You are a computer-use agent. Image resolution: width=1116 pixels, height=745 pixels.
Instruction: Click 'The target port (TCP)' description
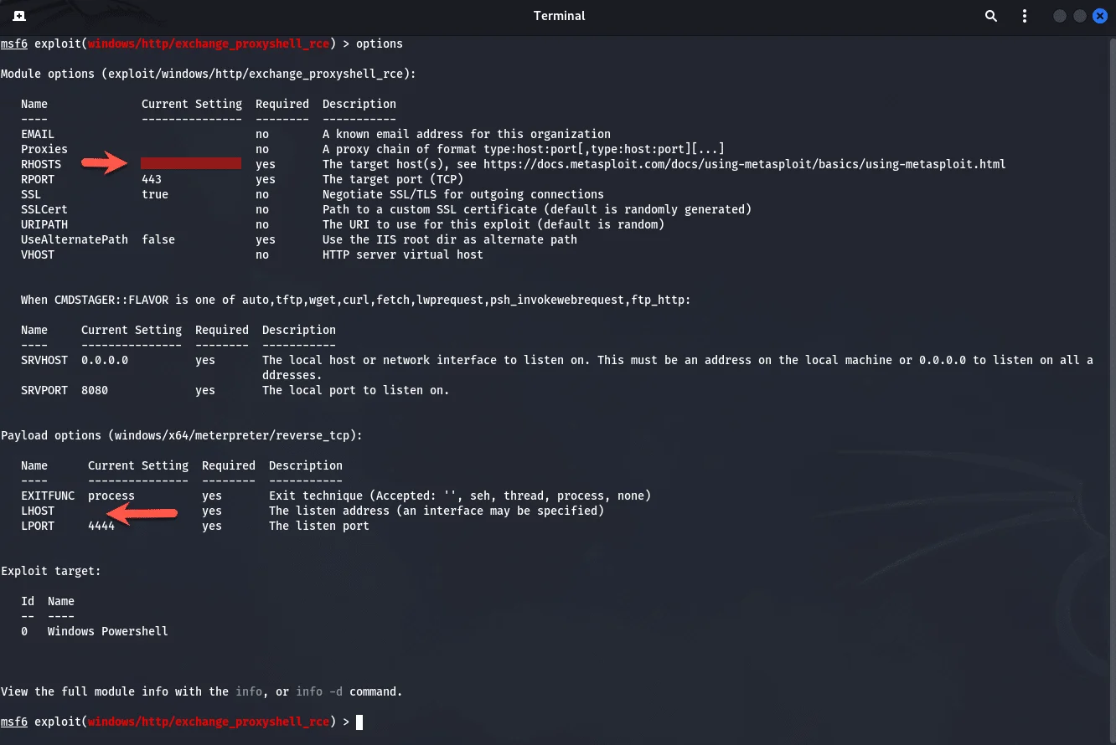click(x=393, y=179)
